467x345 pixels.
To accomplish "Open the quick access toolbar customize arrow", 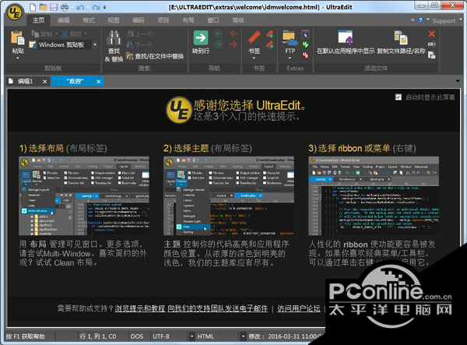I will [x=104, y=8].
